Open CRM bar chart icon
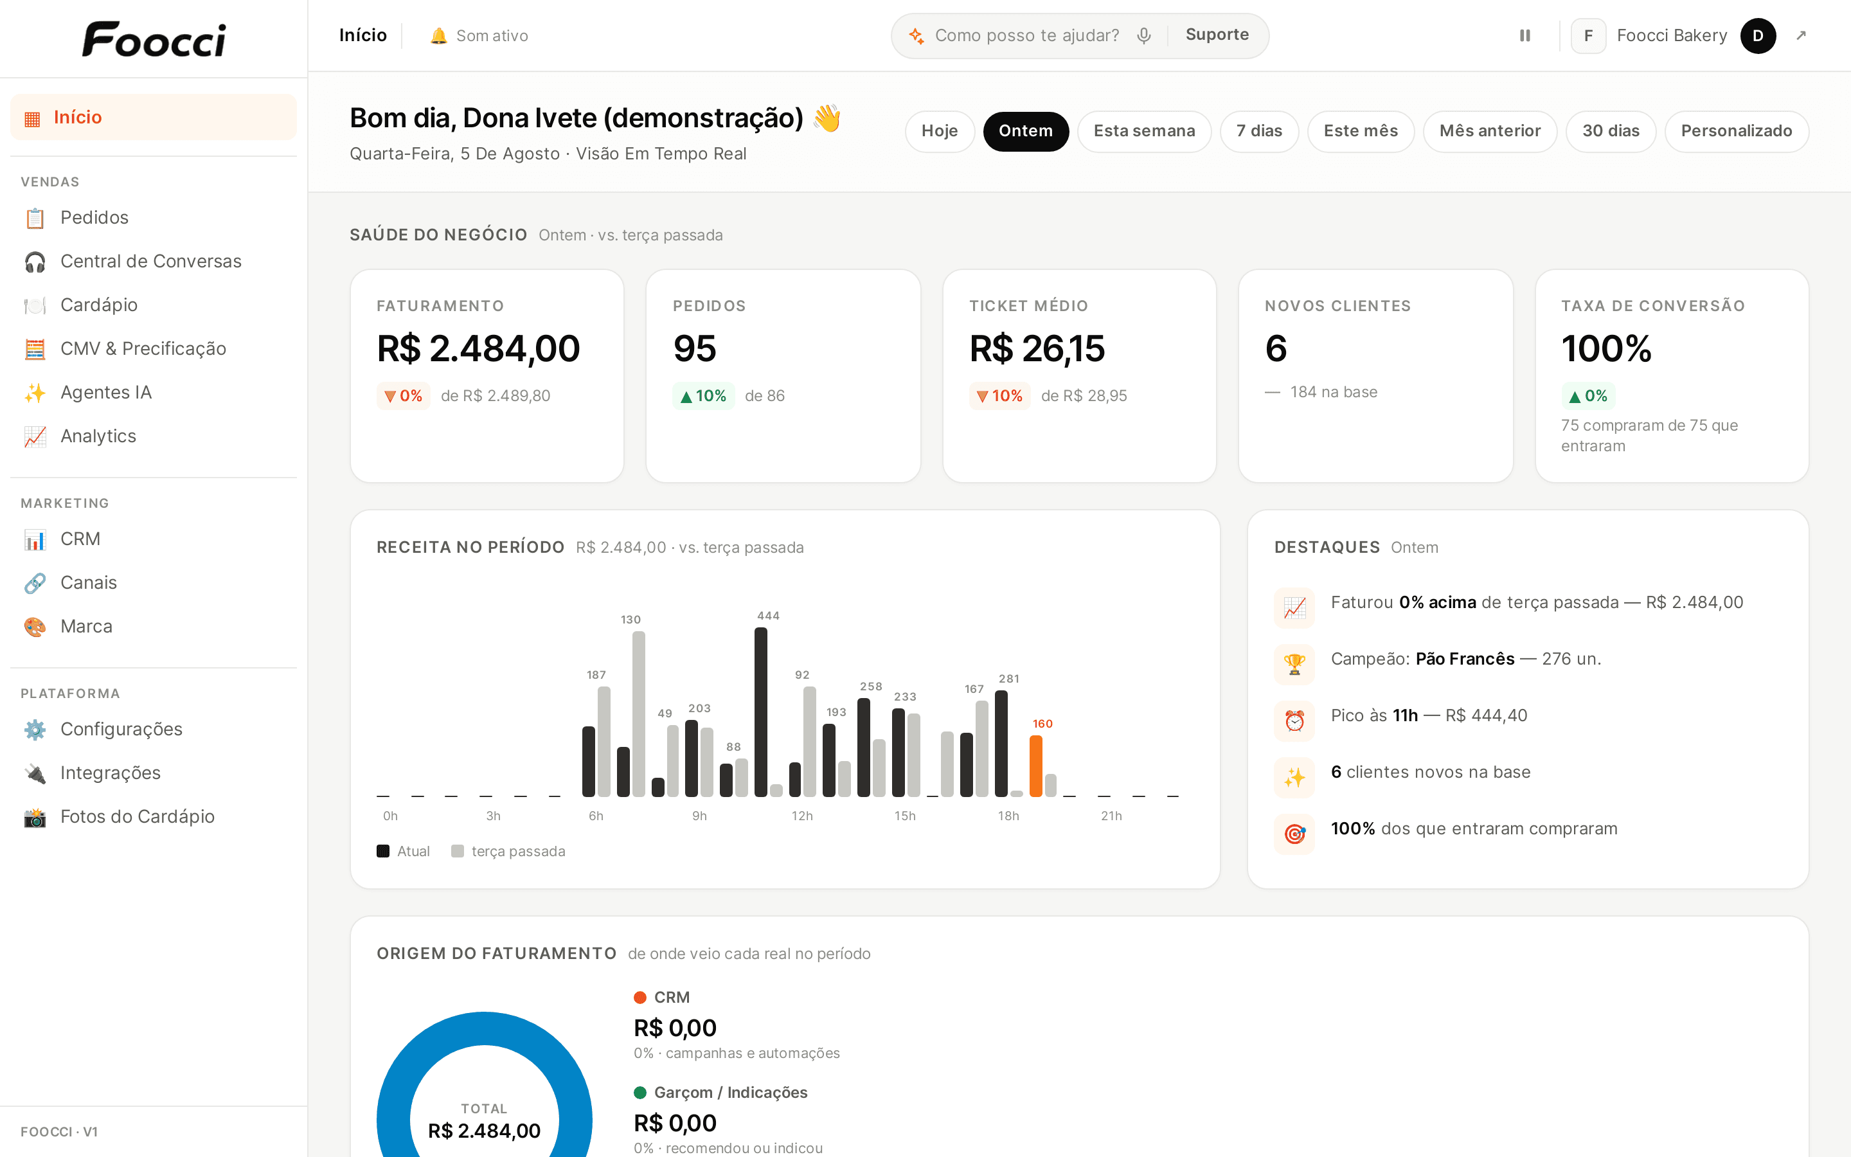1851x1157 pixels. click(35, 539)
